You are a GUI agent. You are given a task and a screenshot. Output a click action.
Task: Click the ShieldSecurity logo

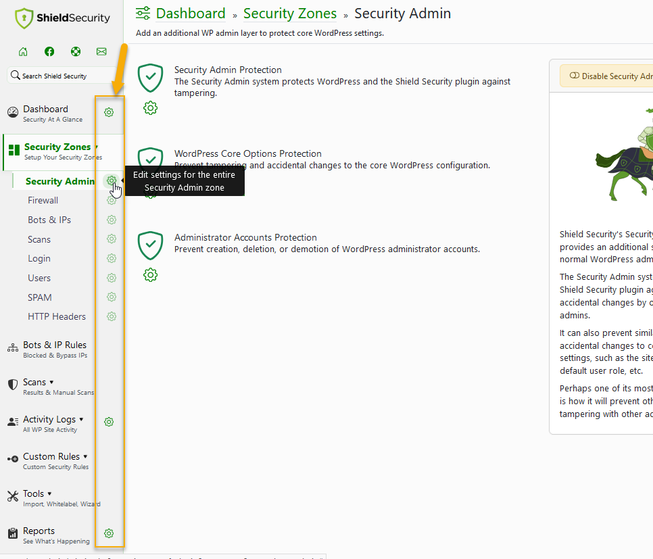coord(62,18)
